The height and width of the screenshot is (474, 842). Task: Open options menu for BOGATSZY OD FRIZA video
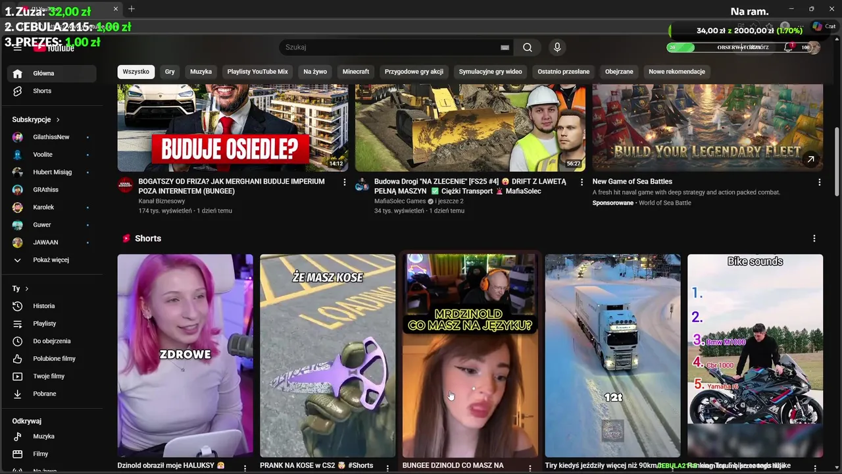pyautogui.click(x=345, y=182)
